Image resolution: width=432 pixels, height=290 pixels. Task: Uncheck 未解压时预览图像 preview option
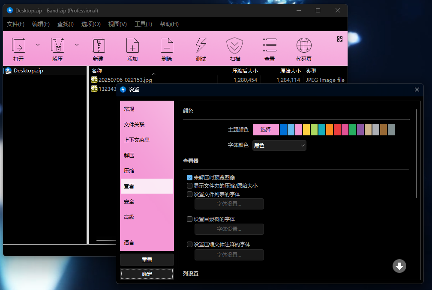[x=189, y=177]
